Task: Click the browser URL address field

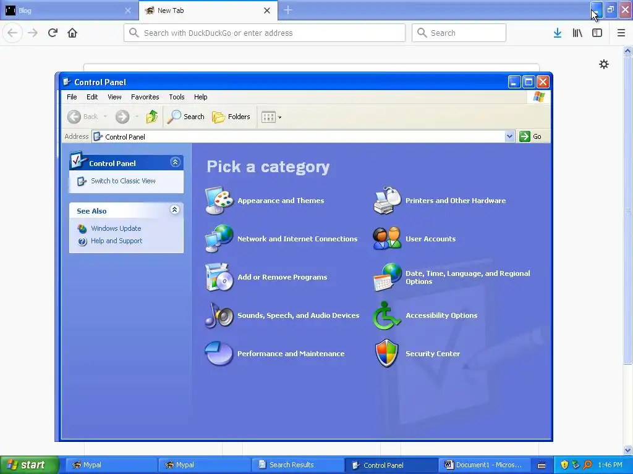Action: pyautogui.click(x=265, y=33)
